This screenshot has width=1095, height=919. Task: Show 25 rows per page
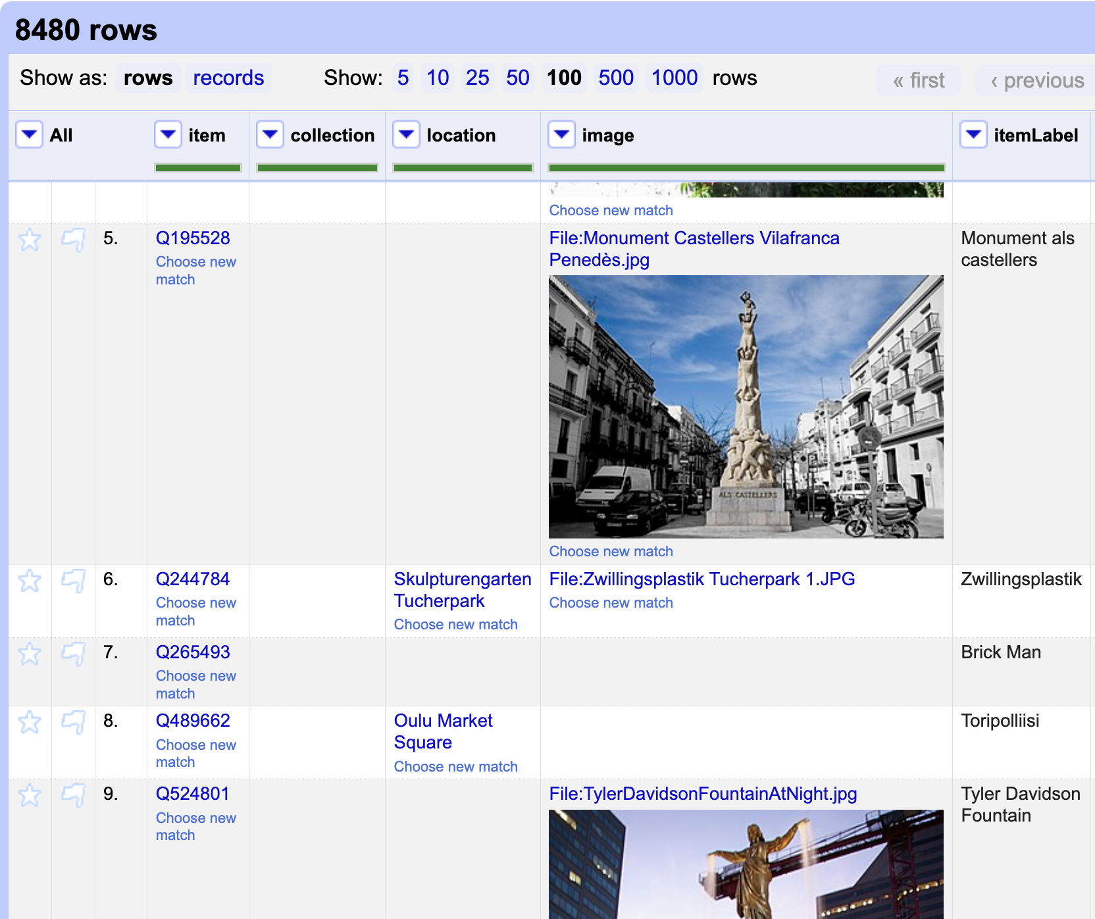tap(477, 78)
